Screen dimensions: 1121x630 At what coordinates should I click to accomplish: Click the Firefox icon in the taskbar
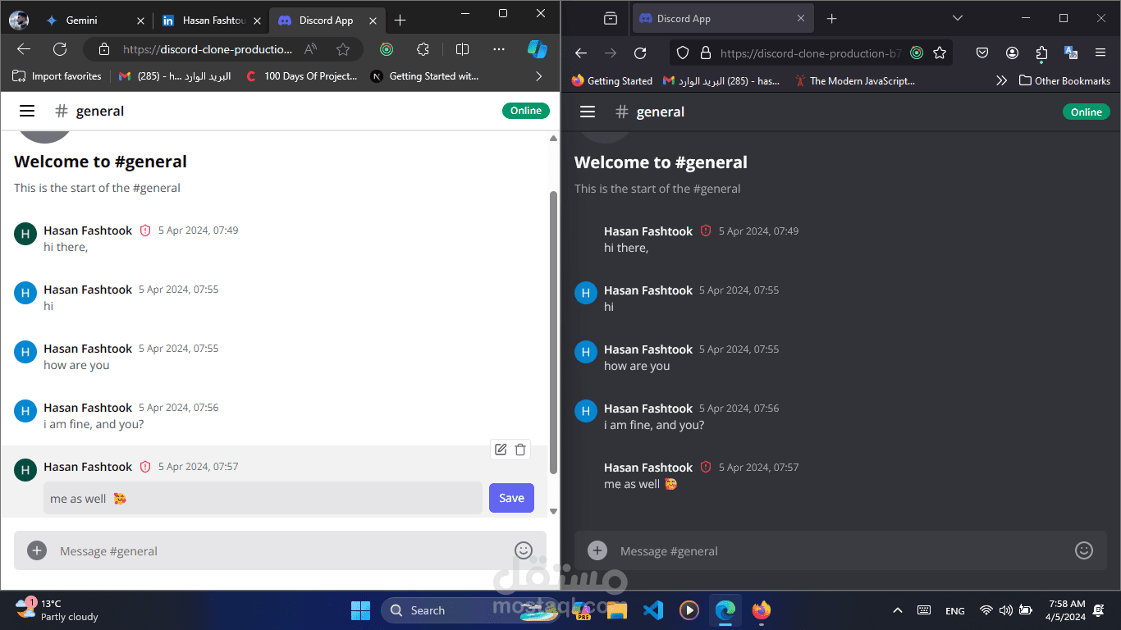click(762, 610)
